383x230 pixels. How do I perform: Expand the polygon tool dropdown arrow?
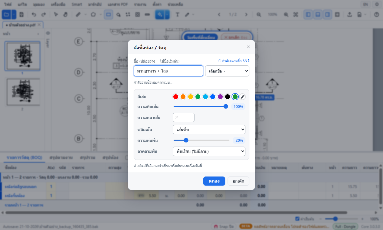click(x=100, y=15)
